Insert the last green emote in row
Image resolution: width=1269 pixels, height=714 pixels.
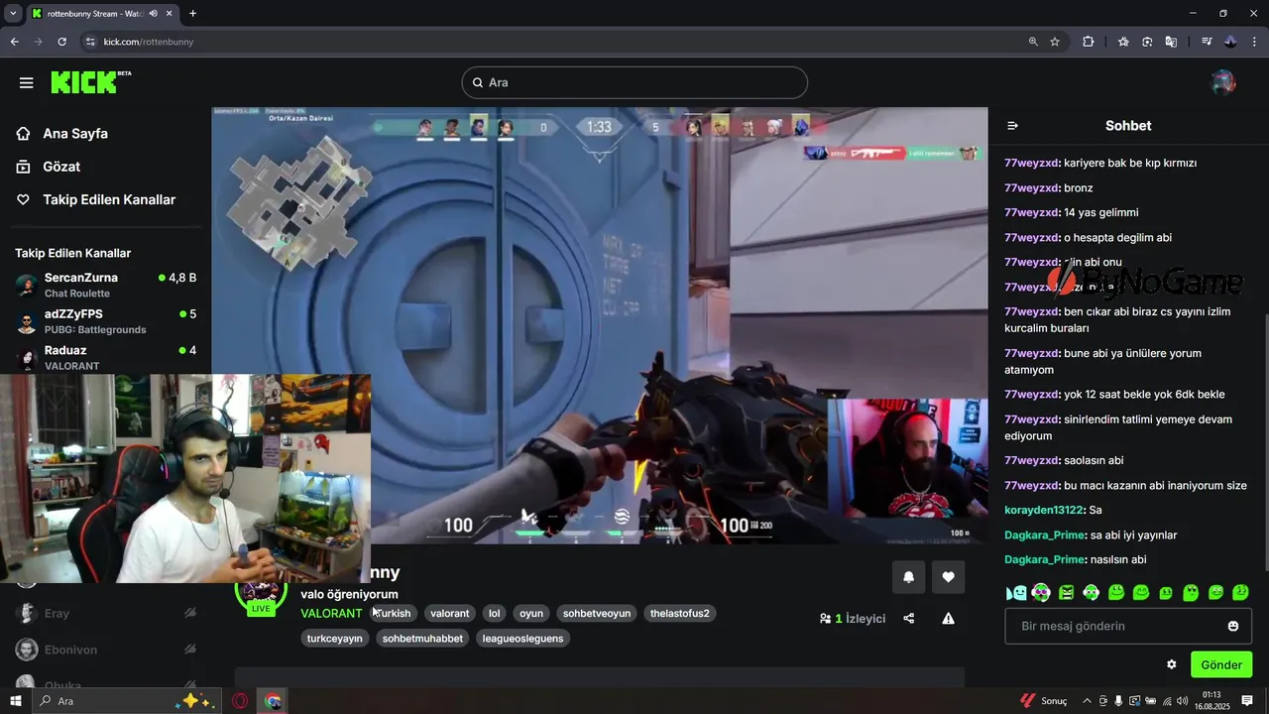click(1240, 593)
